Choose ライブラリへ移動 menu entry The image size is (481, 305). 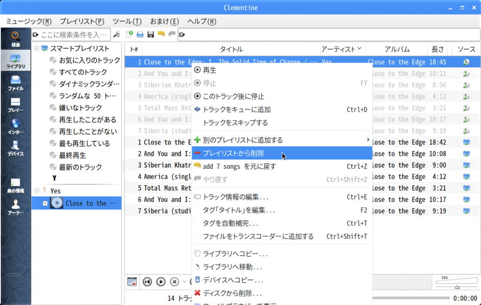282,267
